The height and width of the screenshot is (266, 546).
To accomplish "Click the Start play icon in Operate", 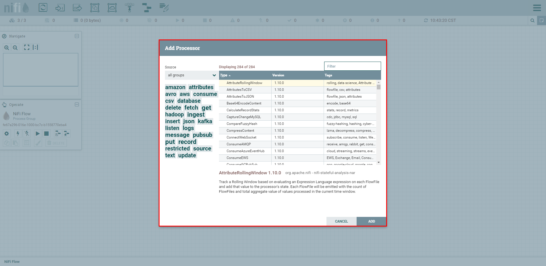I will pyautogui.click(x=38, y=133).
